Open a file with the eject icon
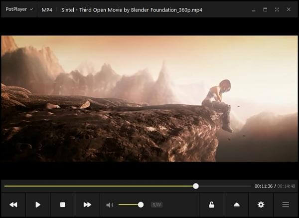Screen dimensions: 299x218 coord(236,205)
